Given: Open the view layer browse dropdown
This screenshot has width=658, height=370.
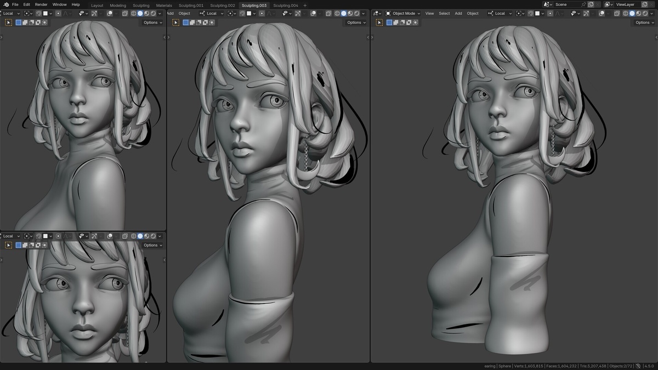Looking at the screenshot, I should (609, 4).
